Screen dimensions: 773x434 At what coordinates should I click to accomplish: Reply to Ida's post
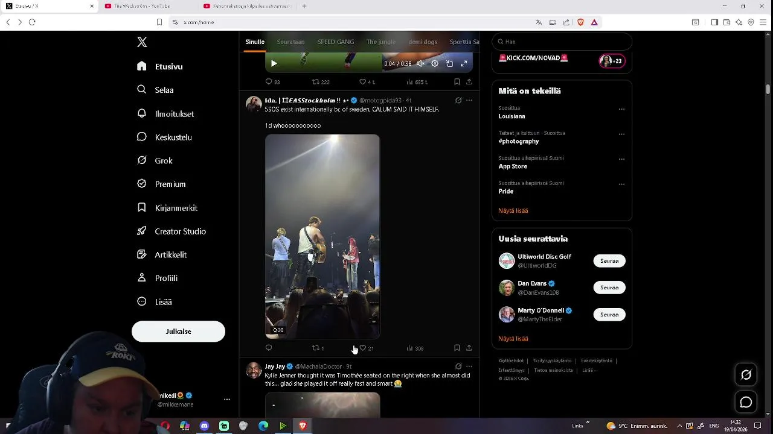pyautogui.click(x=269, y=348)
